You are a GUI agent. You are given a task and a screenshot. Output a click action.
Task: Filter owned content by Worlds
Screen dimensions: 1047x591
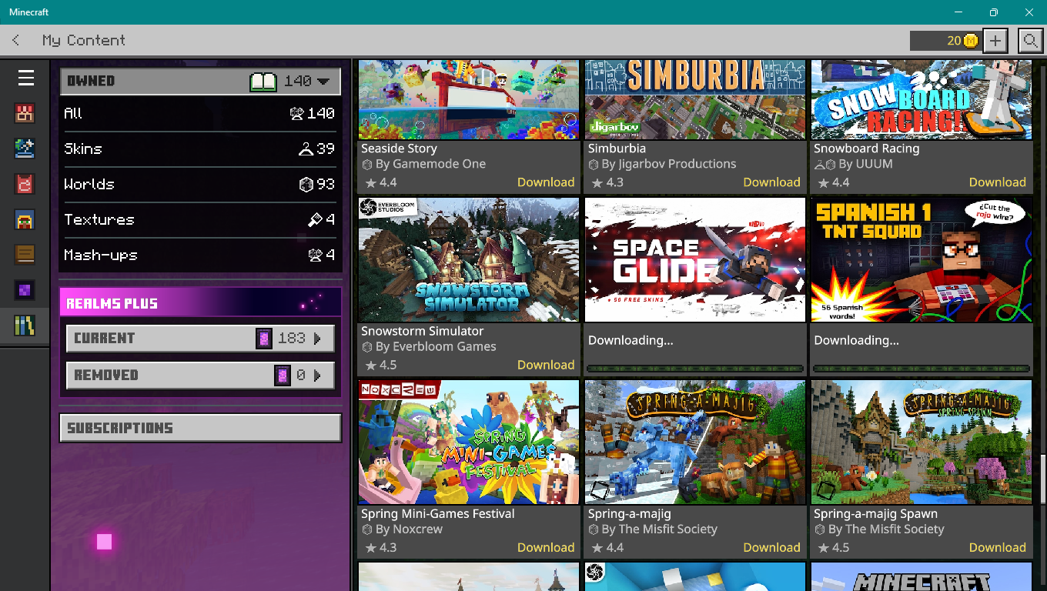click(x=199, y=185)
